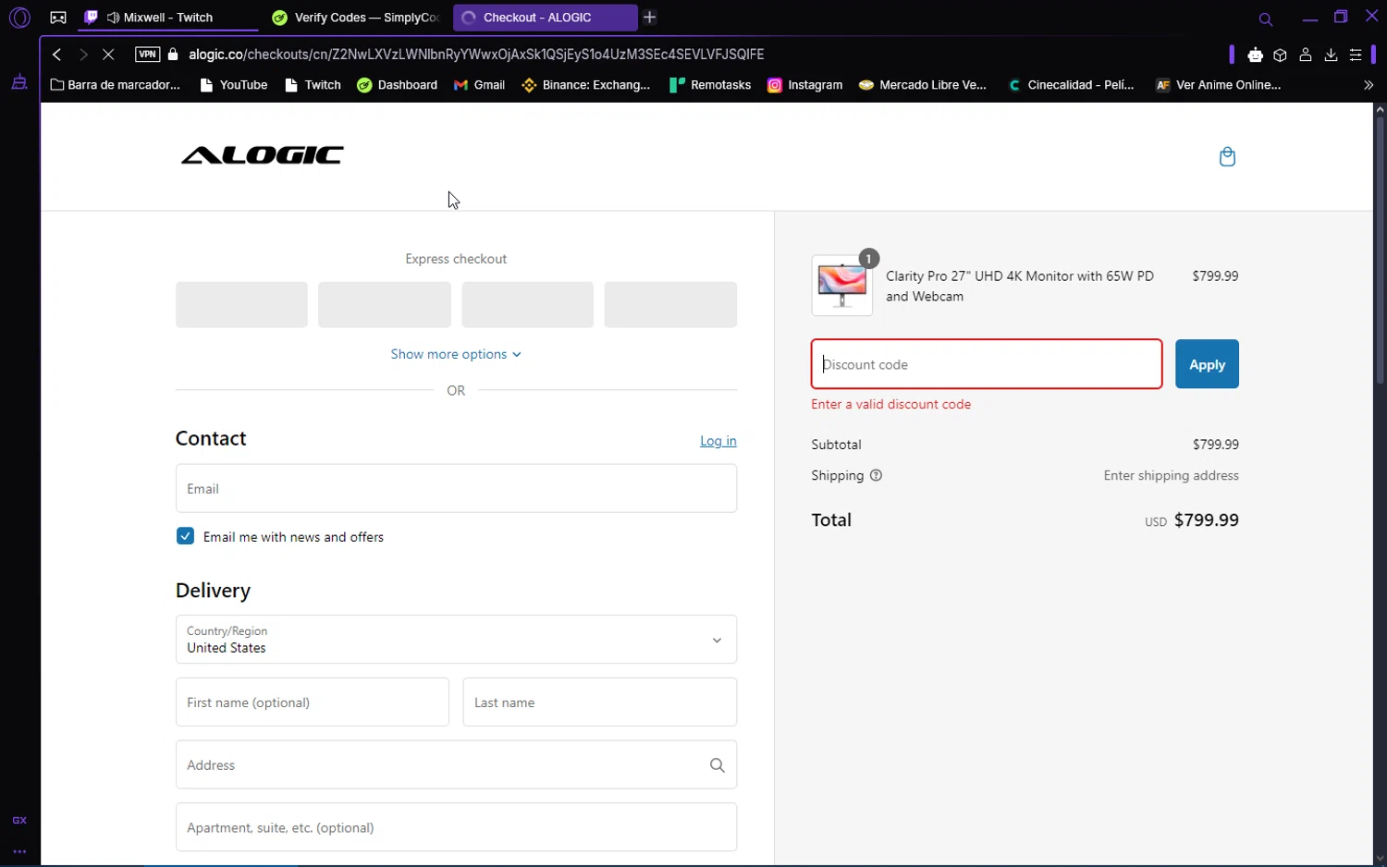Open GX Corner game controller icon
This screenshot has height=867, width=1387.
coord(58,18)
